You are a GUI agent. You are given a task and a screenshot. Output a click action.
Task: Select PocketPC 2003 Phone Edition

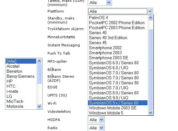click(118, 28)
